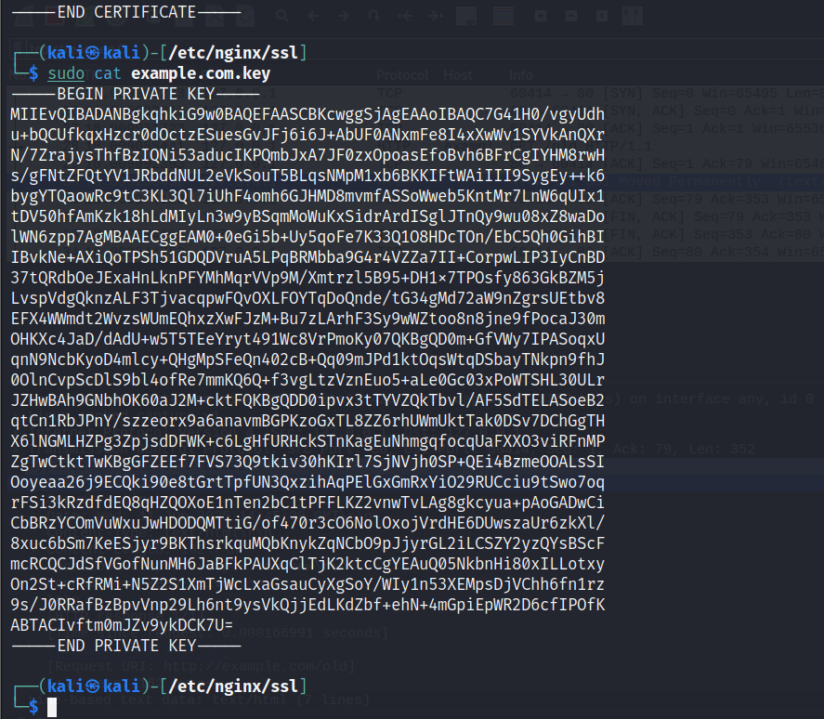This screenshot has height=719, width=824.
Task: Click the /etc/nginx/ssl path in the bottom prompt
Action: coord(233,686)
